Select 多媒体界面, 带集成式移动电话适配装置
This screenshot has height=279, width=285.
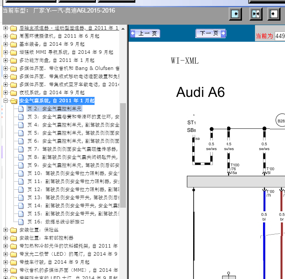[x=69, y=76]
